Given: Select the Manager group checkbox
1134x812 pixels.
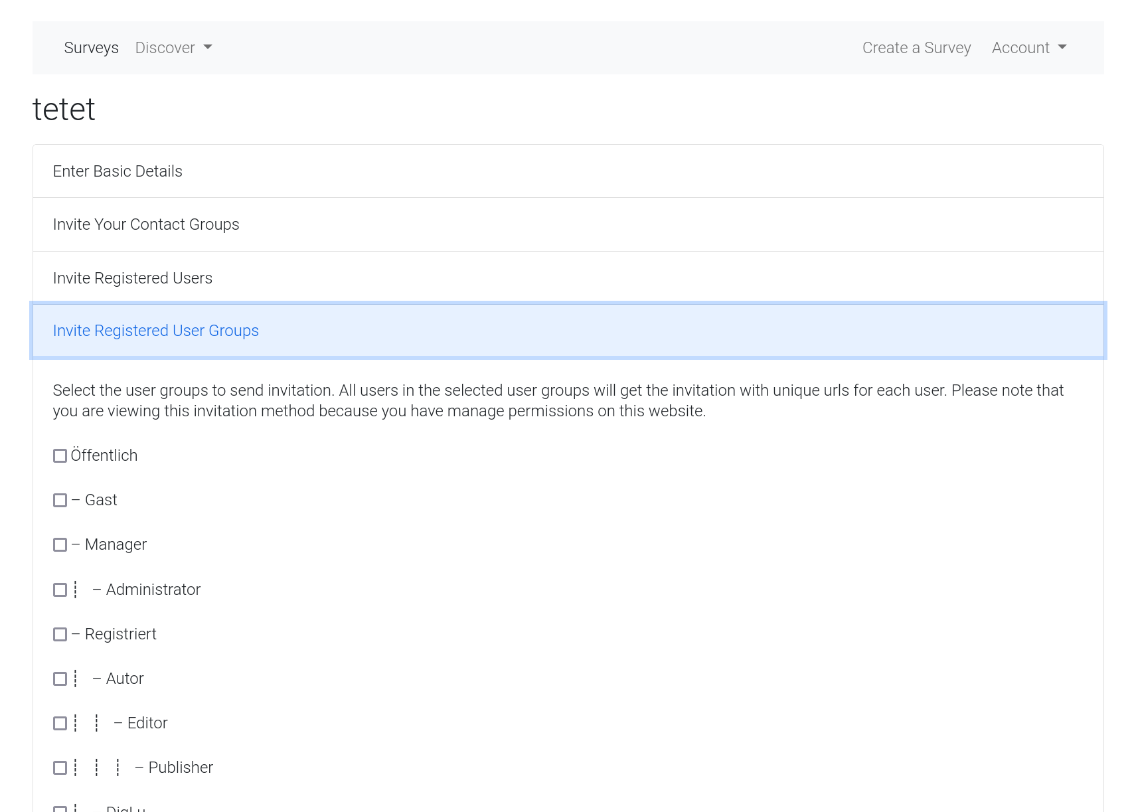Looking at the screenshot, I should [60, 544].
